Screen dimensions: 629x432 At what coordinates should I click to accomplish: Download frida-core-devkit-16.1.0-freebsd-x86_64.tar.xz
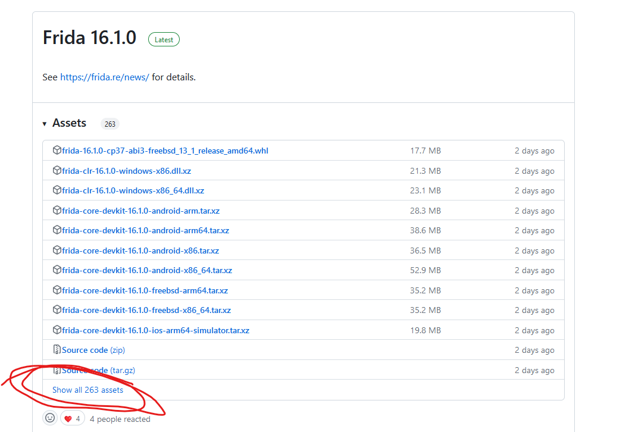click(x=146, y=310)
